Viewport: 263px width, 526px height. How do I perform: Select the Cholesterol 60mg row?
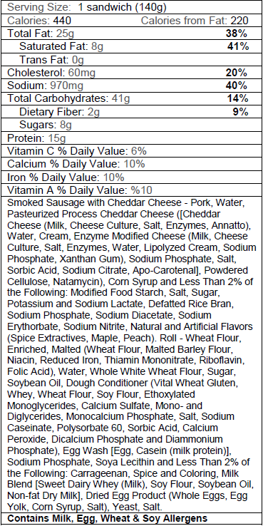[131, 73]
